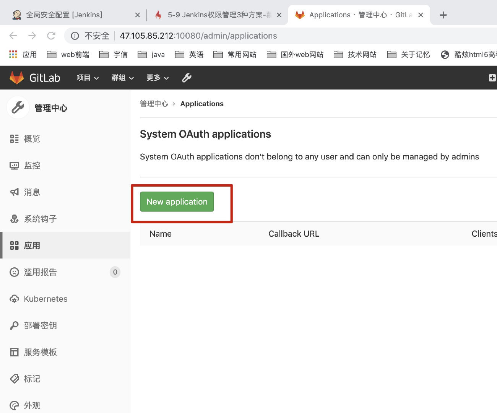The image size is (497, 413).
Task: Click the 标记 label tag icon
Action: tap(14, 379)
